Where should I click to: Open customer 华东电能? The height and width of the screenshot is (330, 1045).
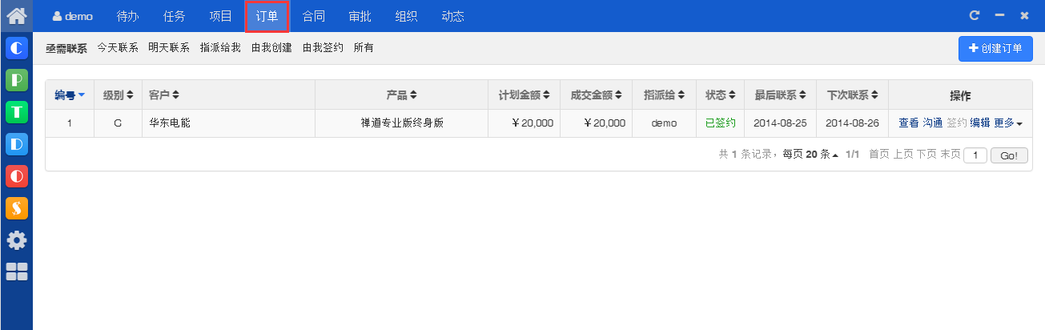coord(170,123)
